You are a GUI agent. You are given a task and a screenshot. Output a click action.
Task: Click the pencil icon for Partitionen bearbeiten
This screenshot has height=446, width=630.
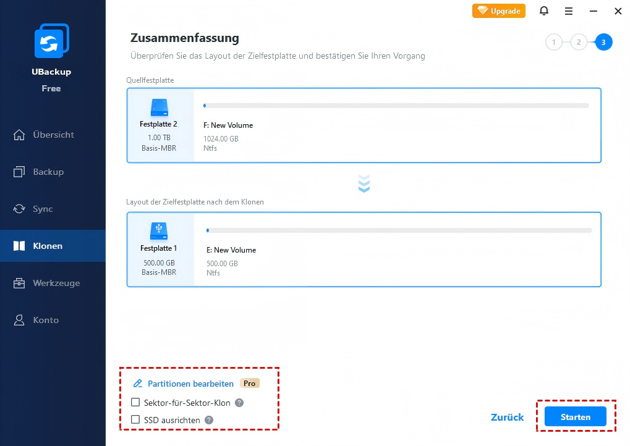(138, 384)
